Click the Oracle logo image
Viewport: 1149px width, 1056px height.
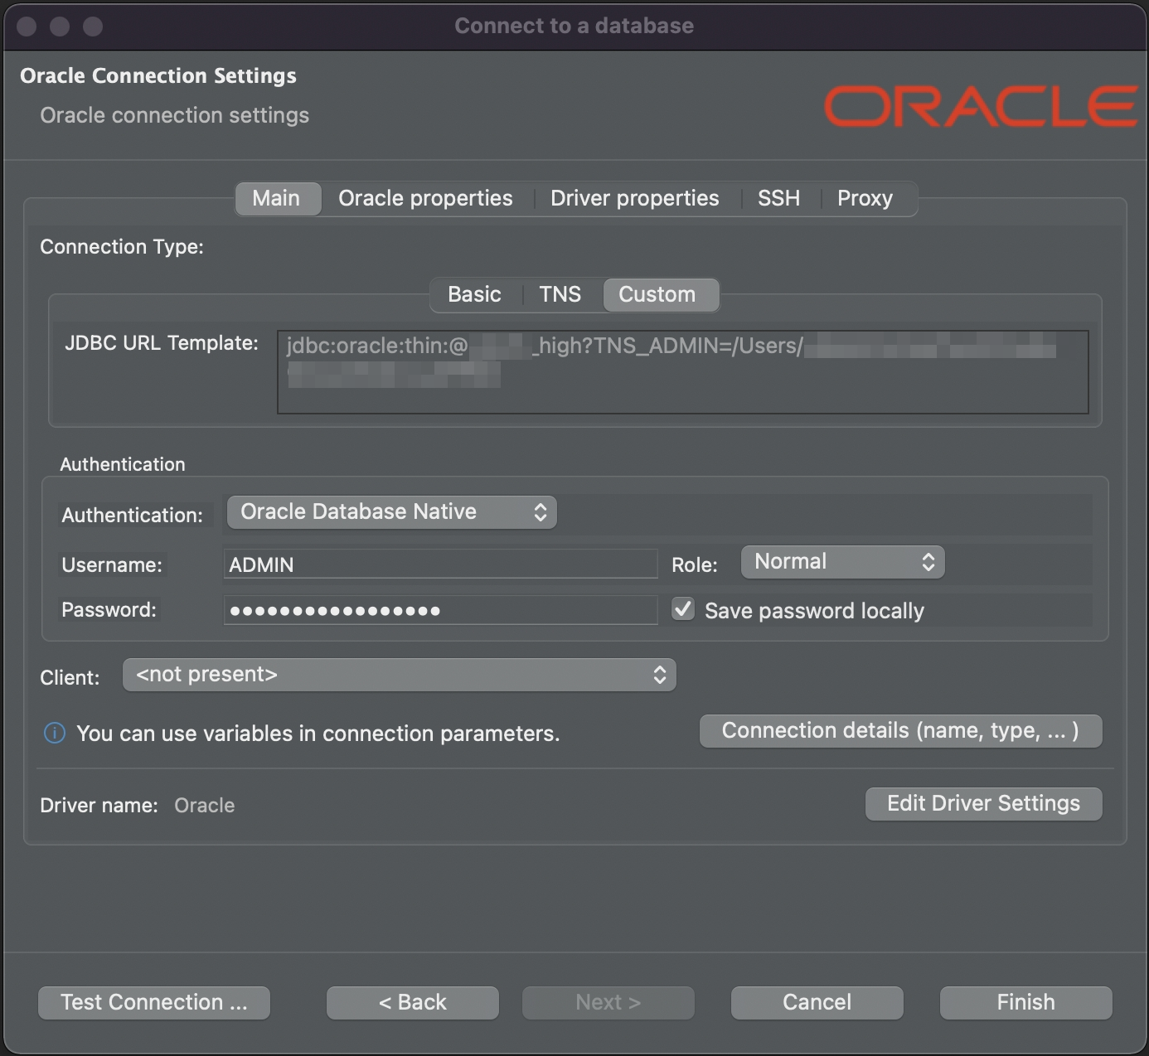981,106
